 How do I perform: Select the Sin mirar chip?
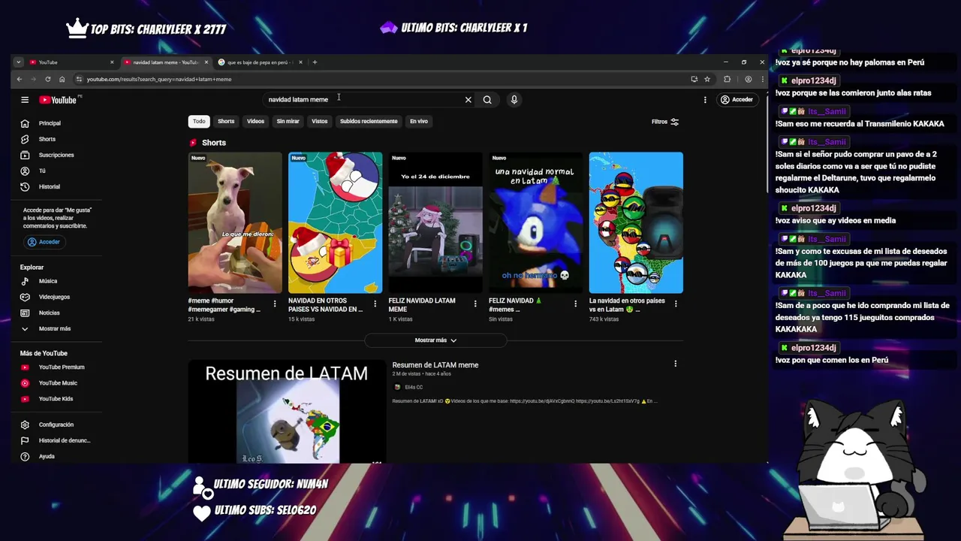pyautogui.click(x=288, y=121)
